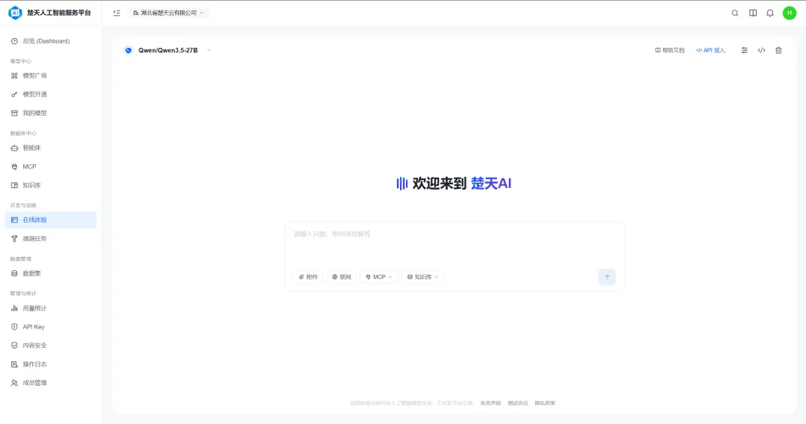
Task: Open the 测试协议 link
Action: [518, 403]
